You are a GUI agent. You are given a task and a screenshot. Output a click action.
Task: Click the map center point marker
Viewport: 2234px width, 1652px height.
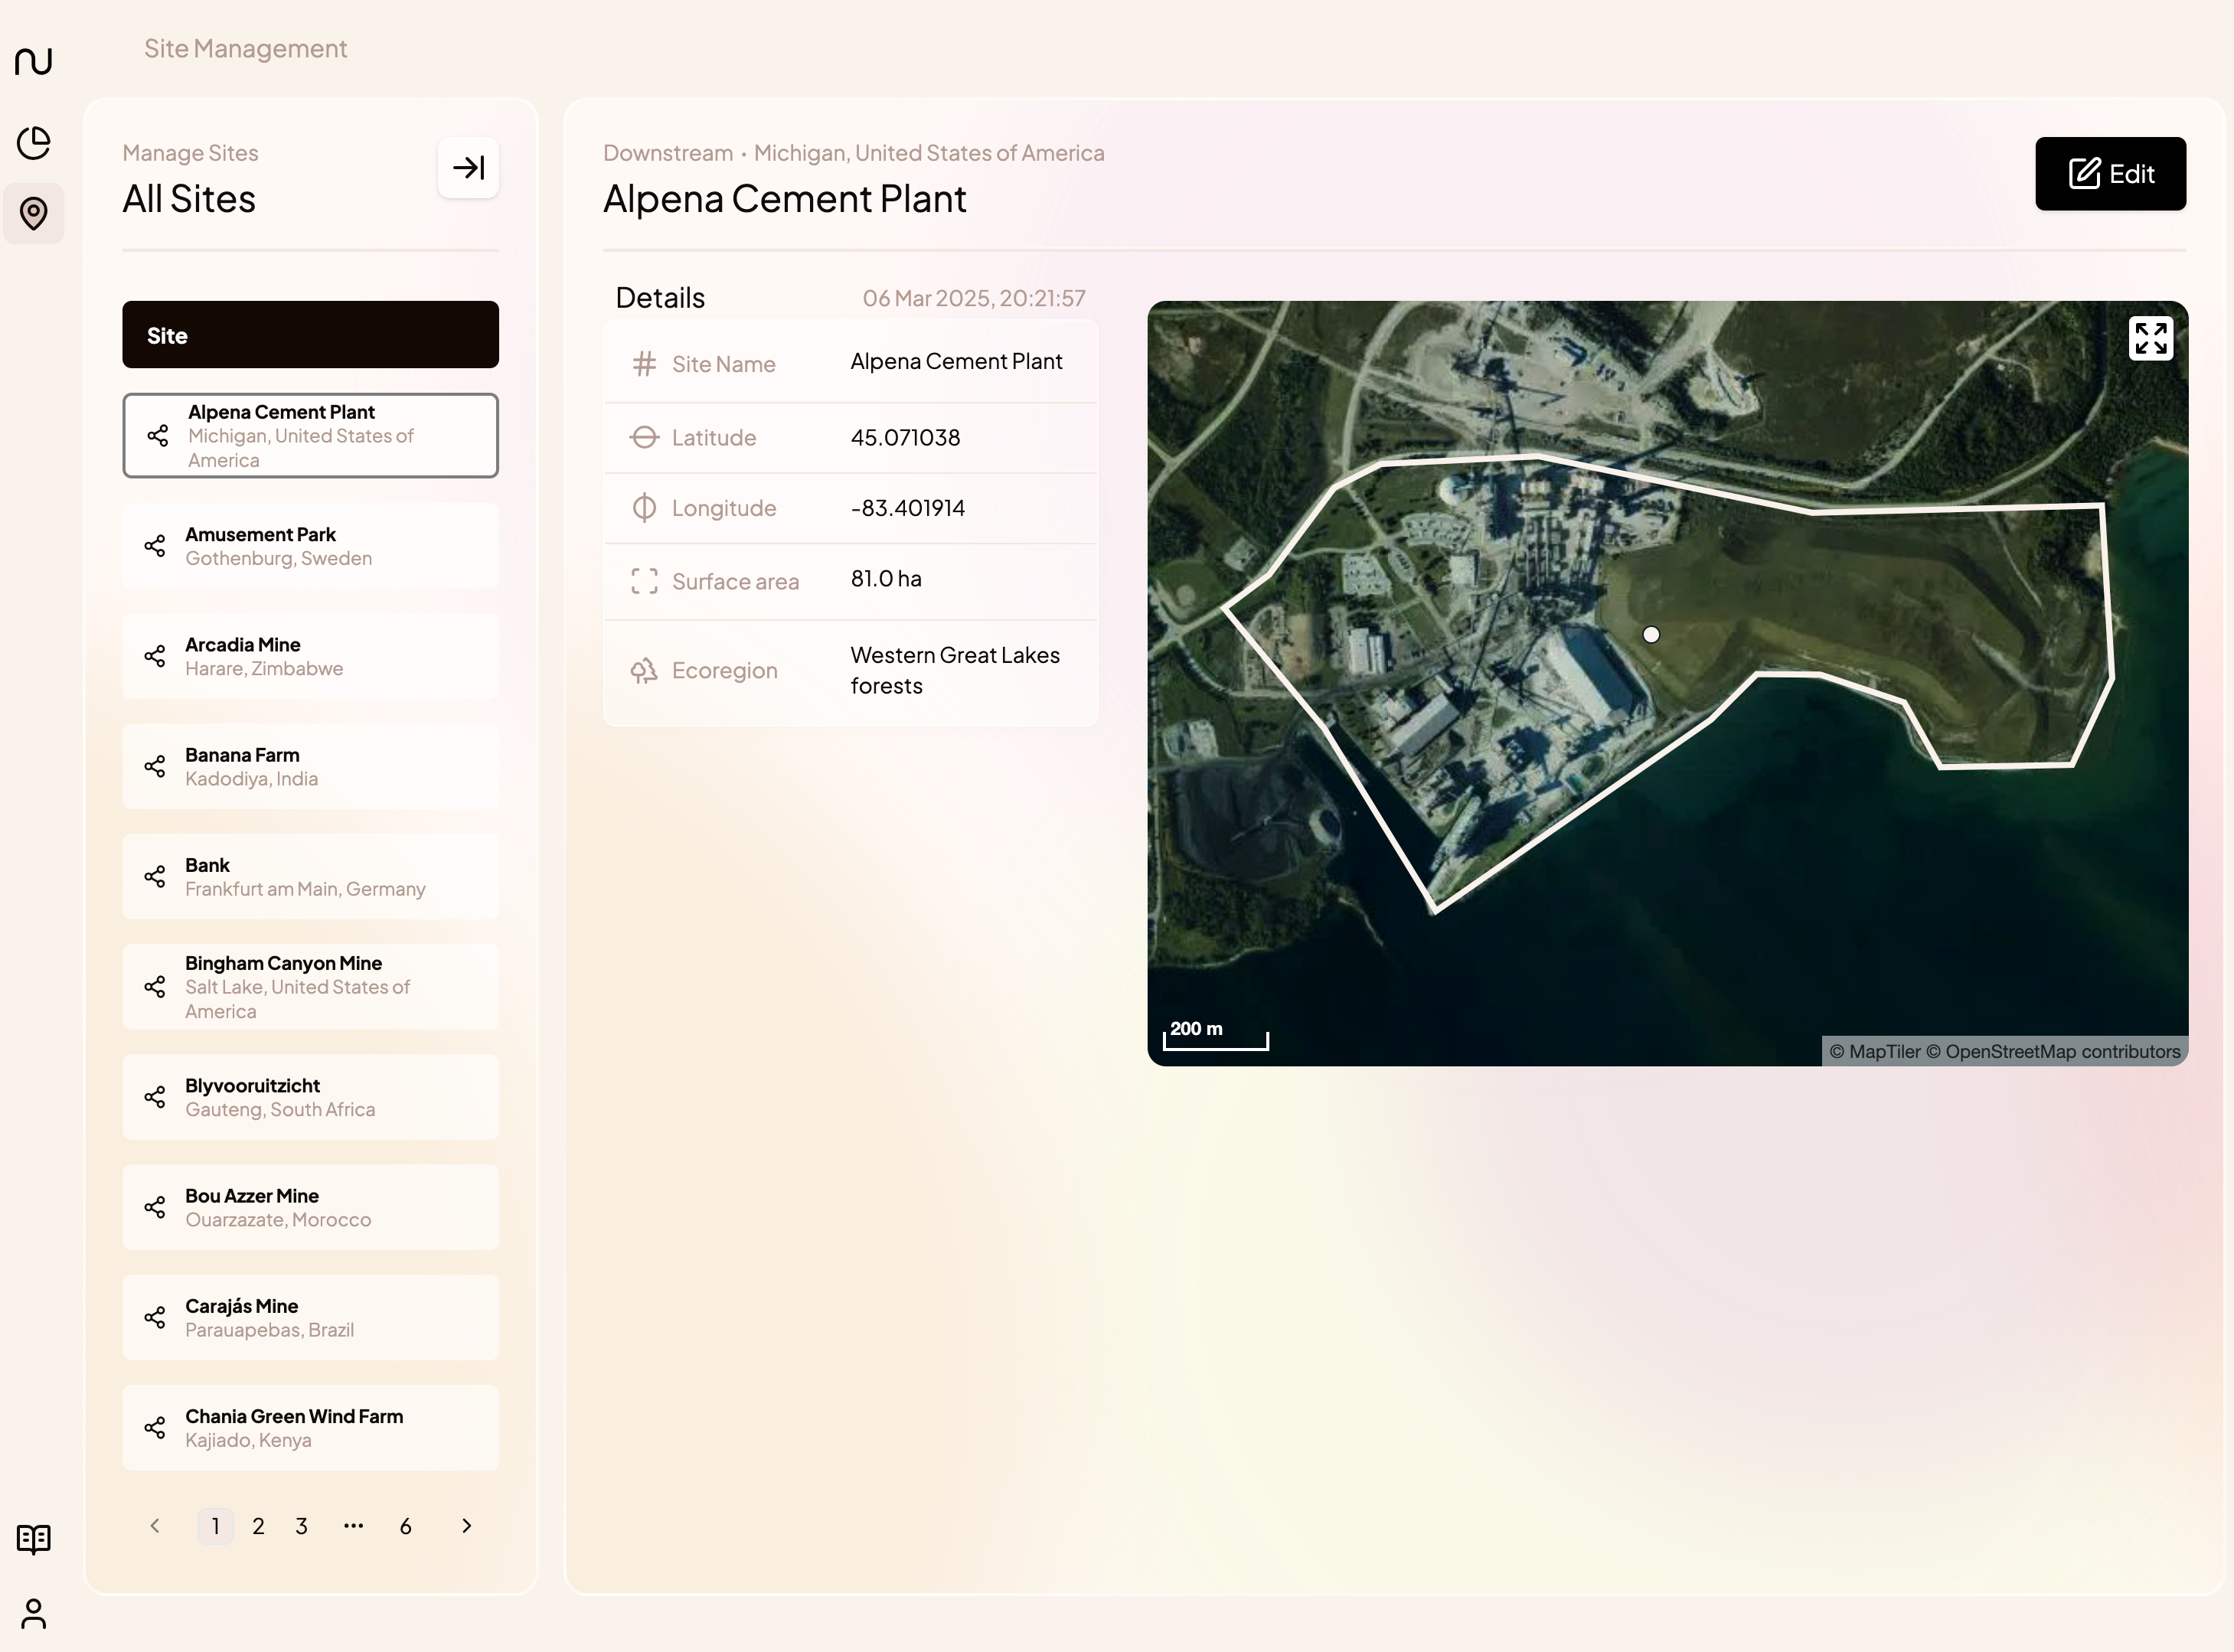coord(1651,634)
